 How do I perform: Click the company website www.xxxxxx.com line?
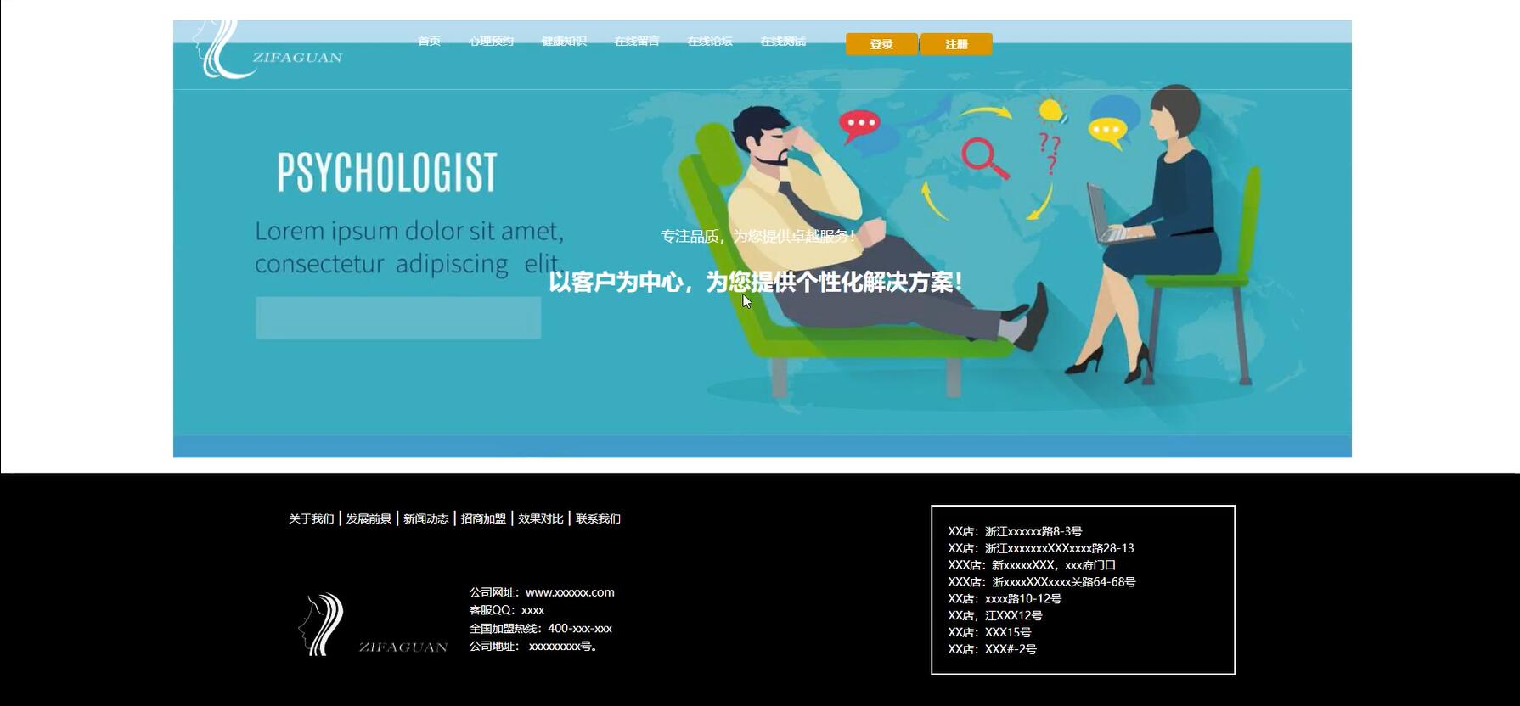(x=542, y=592)
